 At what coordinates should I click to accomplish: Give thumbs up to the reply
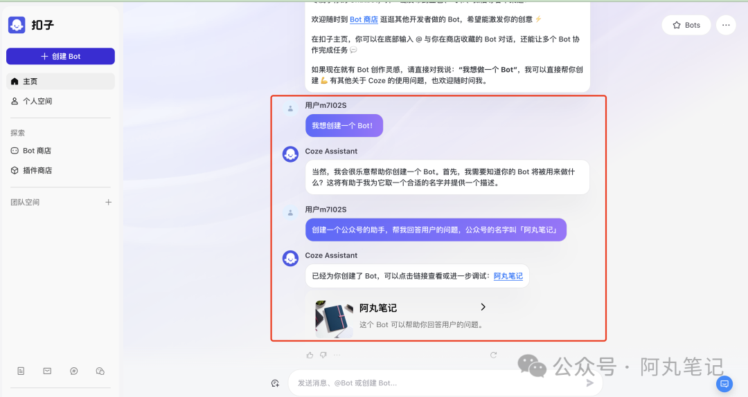click(x=310, y=355)
